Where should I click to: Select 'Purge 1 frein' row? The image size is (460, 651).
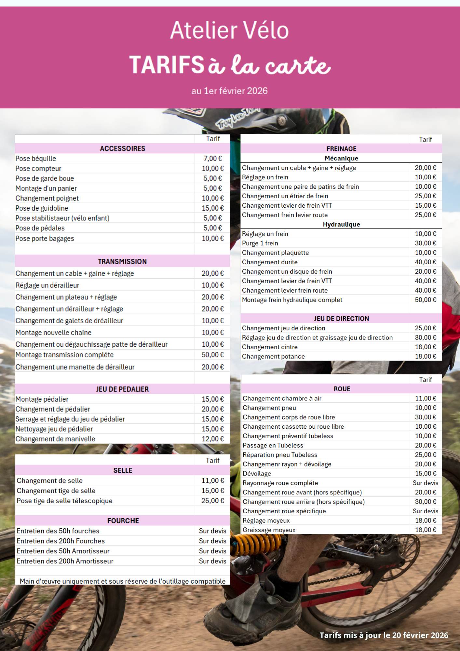click(260, 243)
